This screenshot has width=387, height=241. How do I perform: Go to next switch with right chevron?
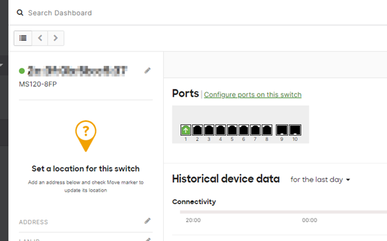pos(56,38)
